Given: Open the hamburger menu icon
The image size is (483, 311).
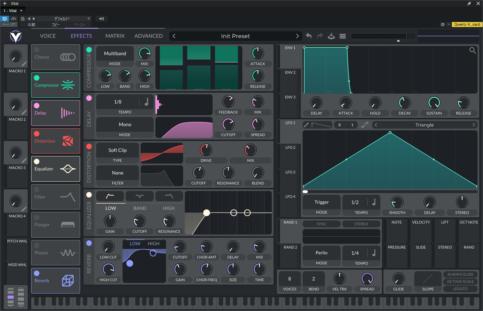Looking at the screenshot, I should [x=343, y=36].
